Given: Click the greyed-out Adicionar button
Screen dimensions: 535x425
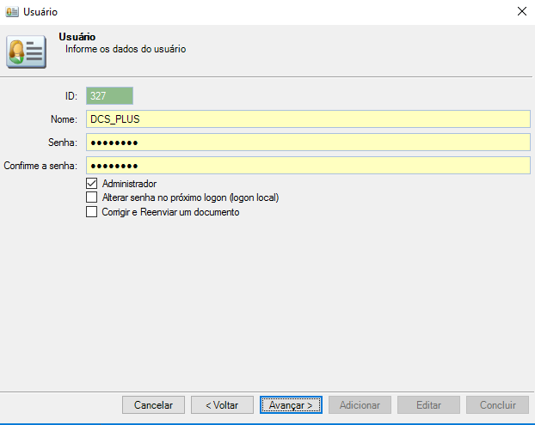Looking at the screenshot, I should 360,404.
